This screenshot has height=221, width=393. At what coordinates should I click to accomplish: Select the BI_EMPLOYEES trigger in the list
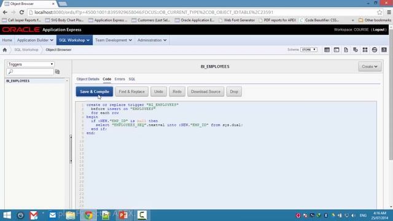tap(18, 81)
